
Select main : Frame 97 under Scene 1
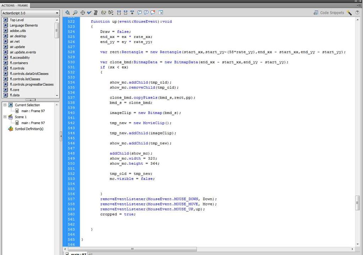(33, 123)
